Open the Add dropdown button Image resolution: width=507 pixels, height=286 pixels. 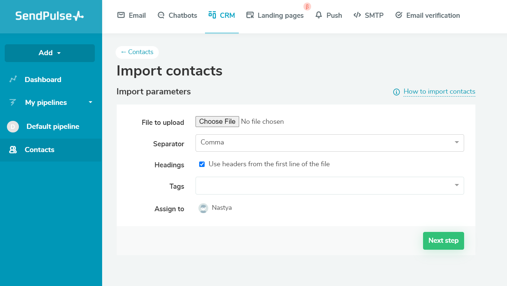click(x=50, y=53)
